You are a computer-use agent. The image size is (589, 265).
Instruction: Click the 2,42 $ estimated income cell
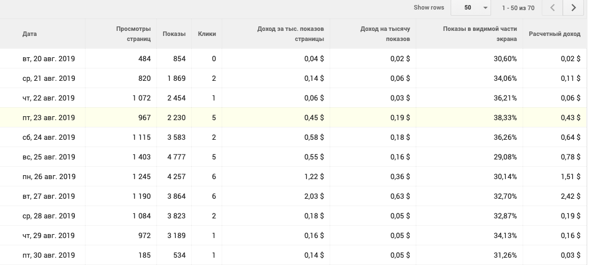(570, 197)
